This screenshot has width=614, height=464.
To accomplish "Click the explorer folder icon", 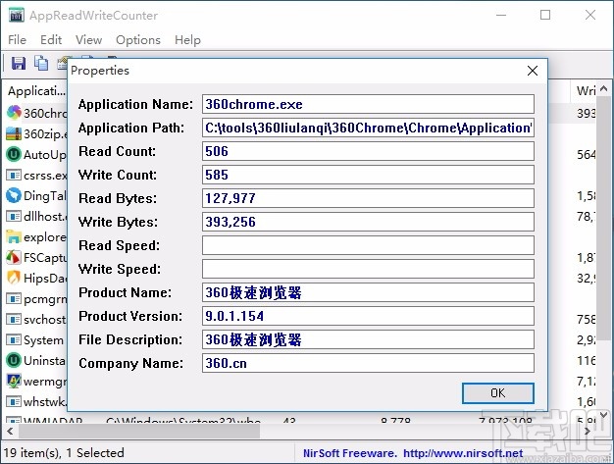I will coord(14,236).
